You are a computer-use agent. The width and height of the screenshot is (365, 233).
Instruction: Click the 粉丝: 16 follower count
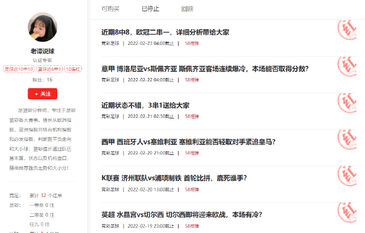tap(42, 80)
